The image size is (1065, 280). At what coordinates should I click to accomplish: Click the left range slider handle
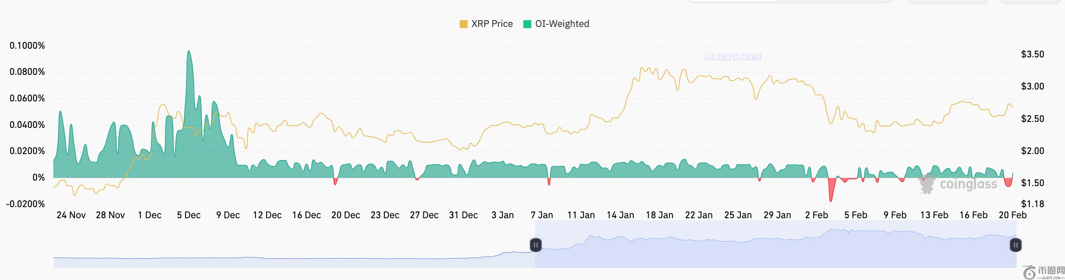[535, 245]
